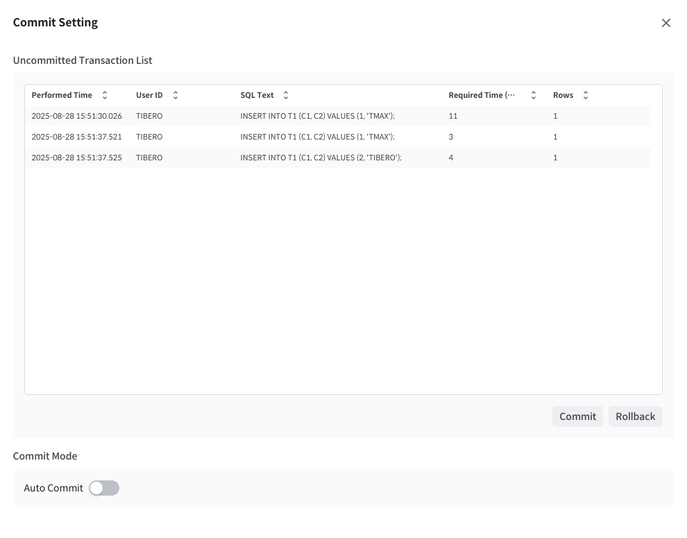Click the Required Time column header label

pos(482,95)
